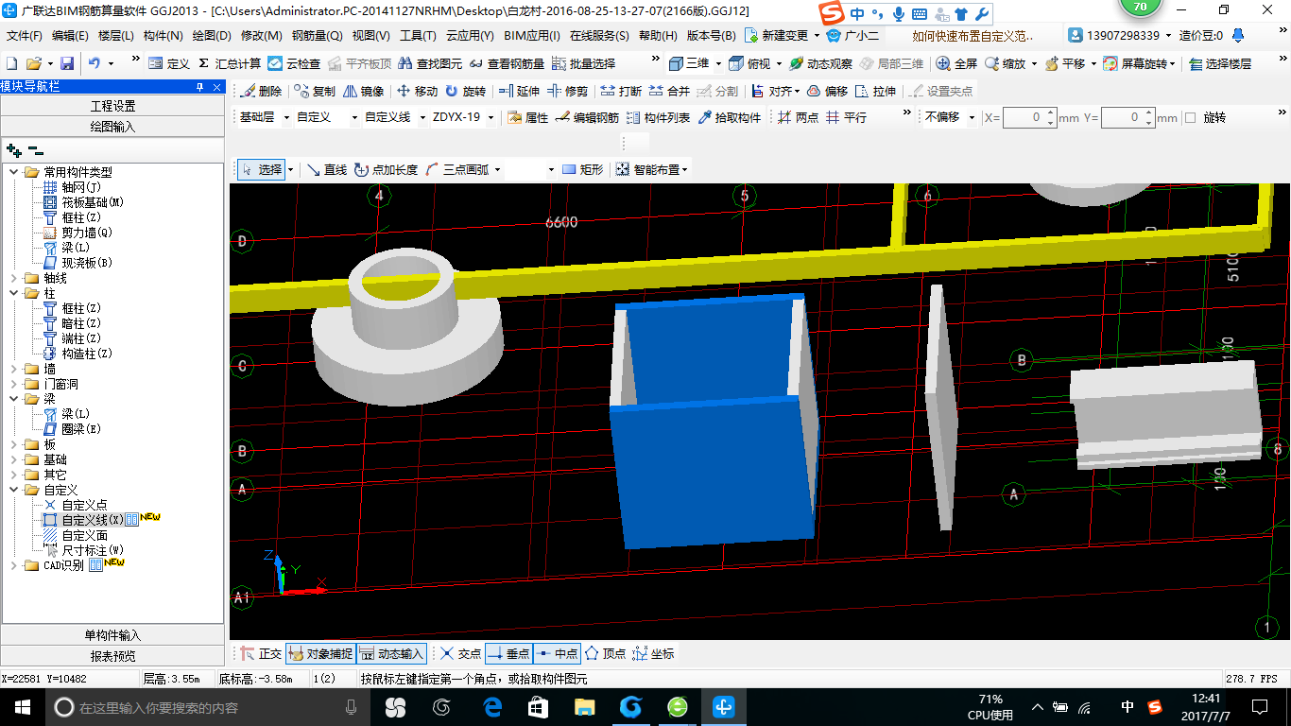Screen dimensions: 1291x726
Task: Select the 两点 two-point axis tool
Action: point(799,118)
